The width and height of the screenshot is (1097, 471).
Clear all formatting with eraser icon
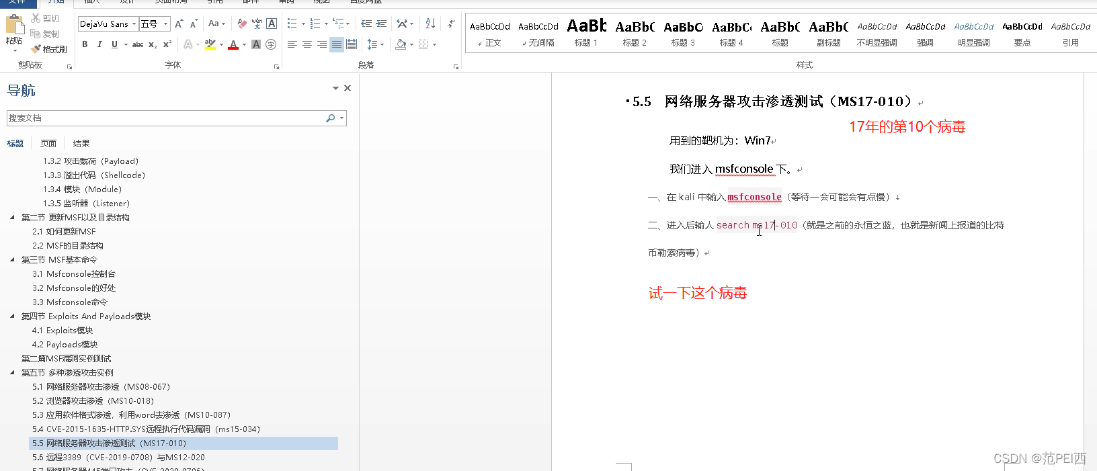[x=242, y=24]
